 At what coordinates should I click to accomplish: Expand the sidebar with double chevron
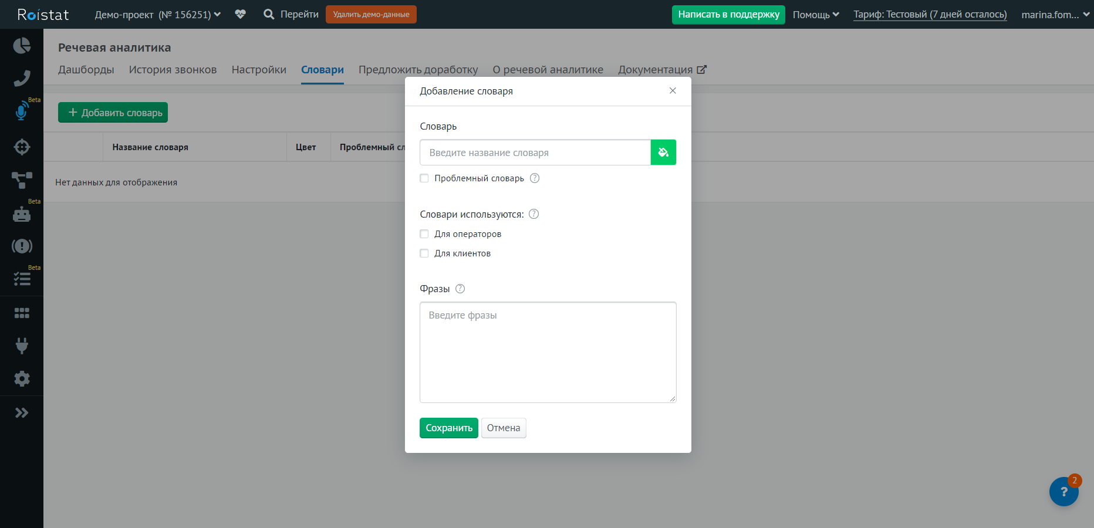click(22, 413)
